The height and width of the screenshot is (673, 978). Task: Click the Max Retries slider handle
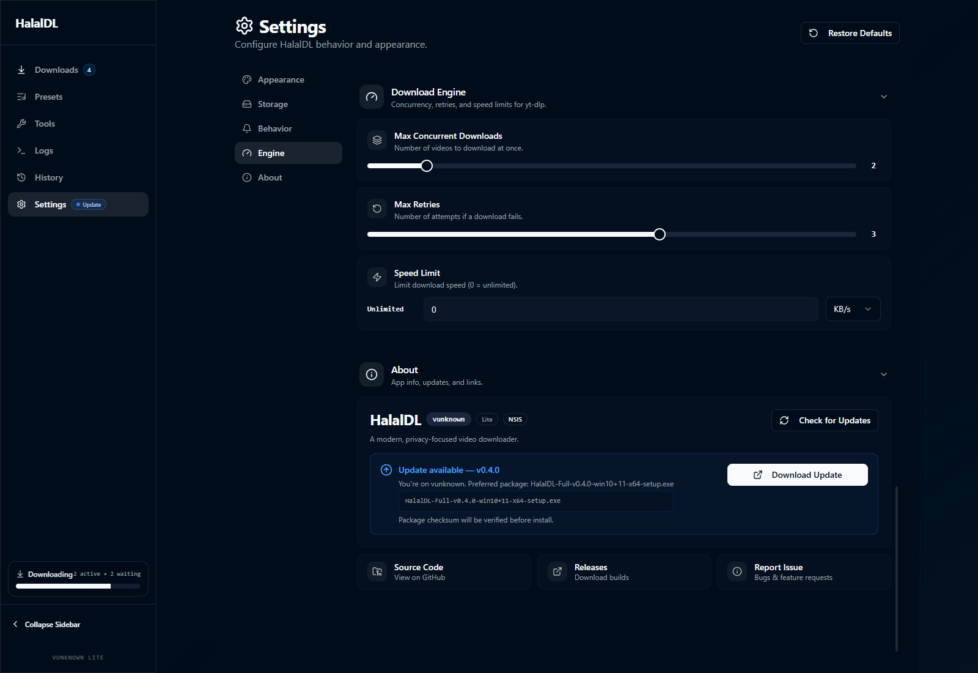coord(660,234)
